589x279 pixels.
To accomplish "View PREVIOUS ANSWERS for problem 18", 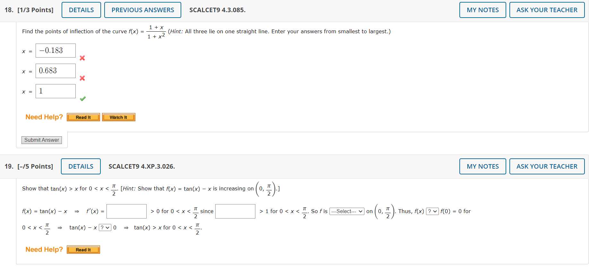I will [142, 10].
